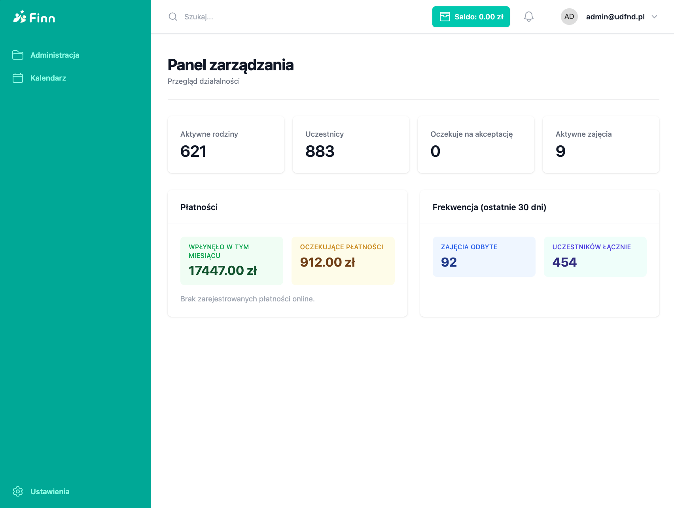674x508 pixels.
Task: Click the 621 families count
Action: [193, 151]
